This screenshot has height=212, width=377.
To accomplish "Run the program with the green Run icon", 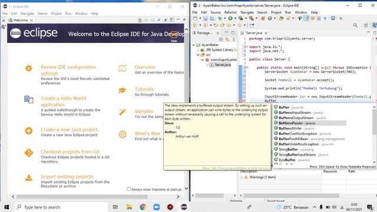I will [x=230, y=18].
